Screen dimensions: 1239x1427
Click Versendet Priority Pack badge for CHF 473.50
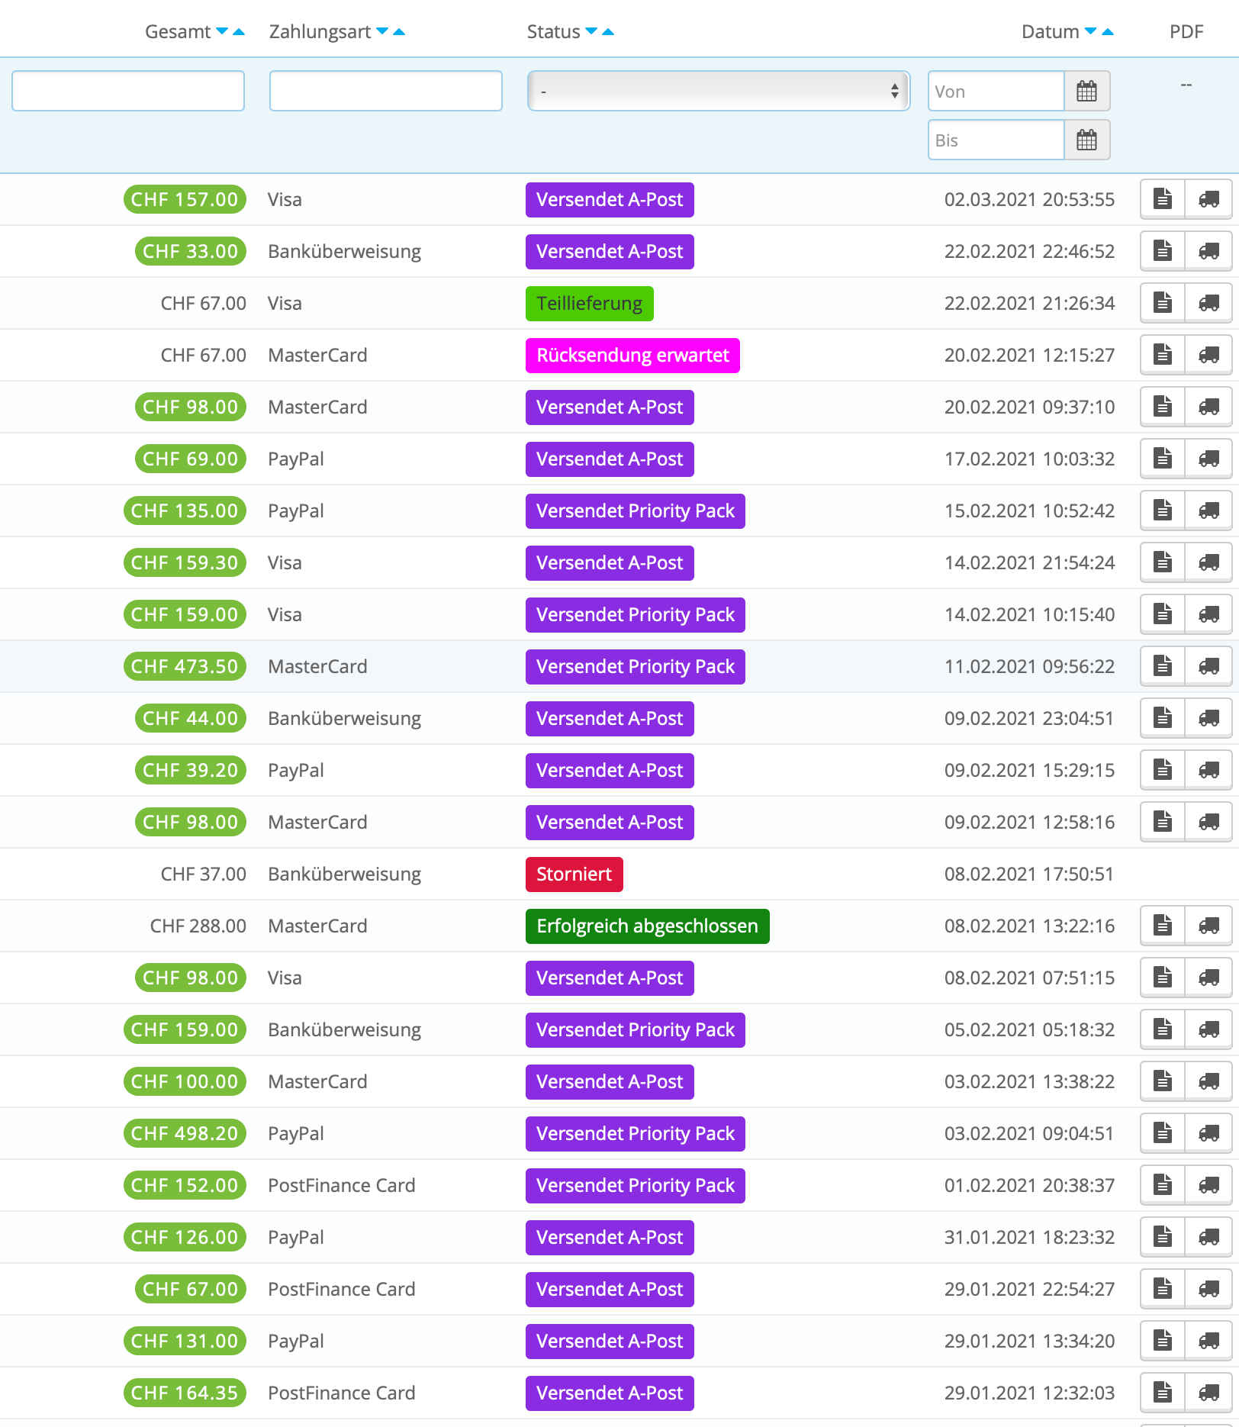click(636, 667)
